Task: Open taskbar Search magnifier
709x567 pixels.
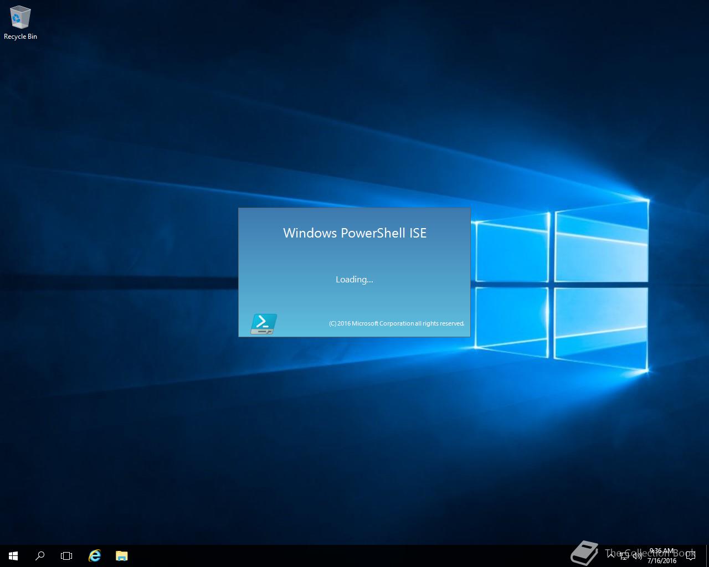Action: pyautogui.click(x=40, y=555)
